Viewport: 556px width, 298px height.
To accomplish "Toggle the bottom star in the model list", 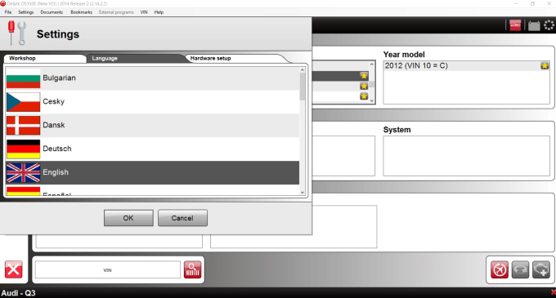I will click(x=364, y=96).
